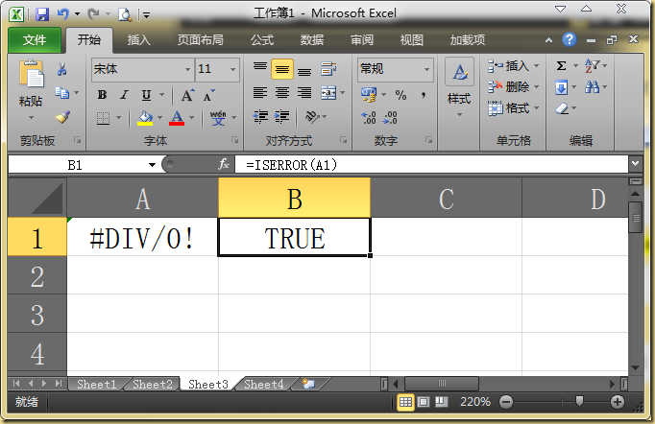Open the font size dropdown
655x424 pixels.
[232, 70]
